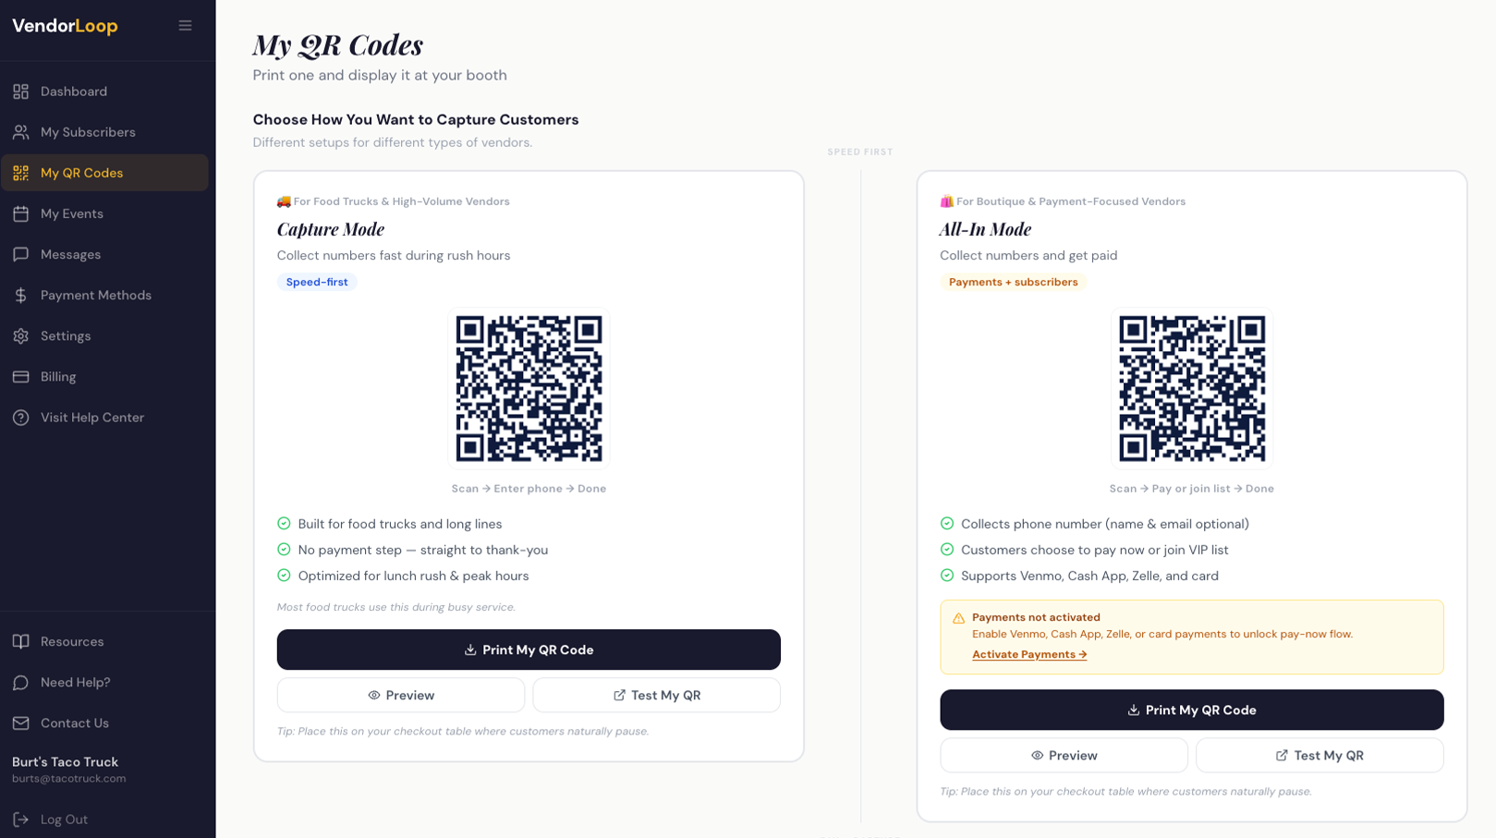Click the Messages chat bubble icon
Screen dimensions: 1496x838
click(21, 254)
